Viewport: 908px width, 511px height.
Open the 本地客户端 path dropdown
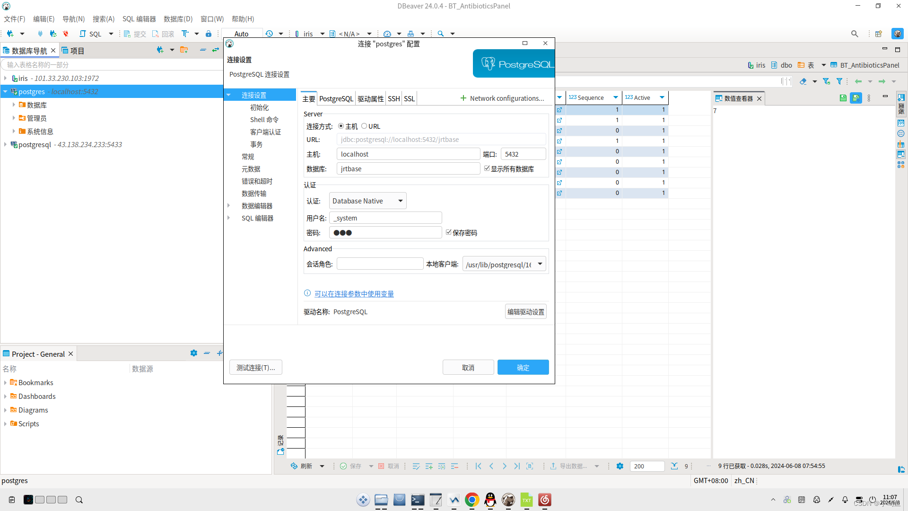(x=504, y=264)
